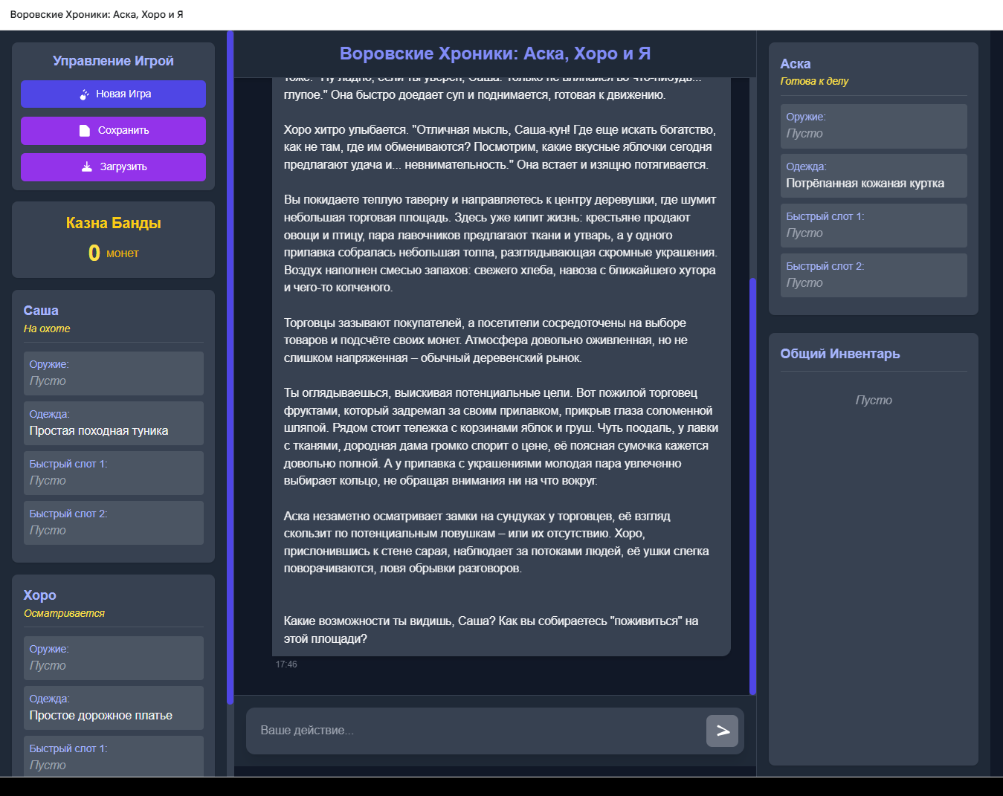
Task: Load a game with Загрузить
Action: [113, 167]
